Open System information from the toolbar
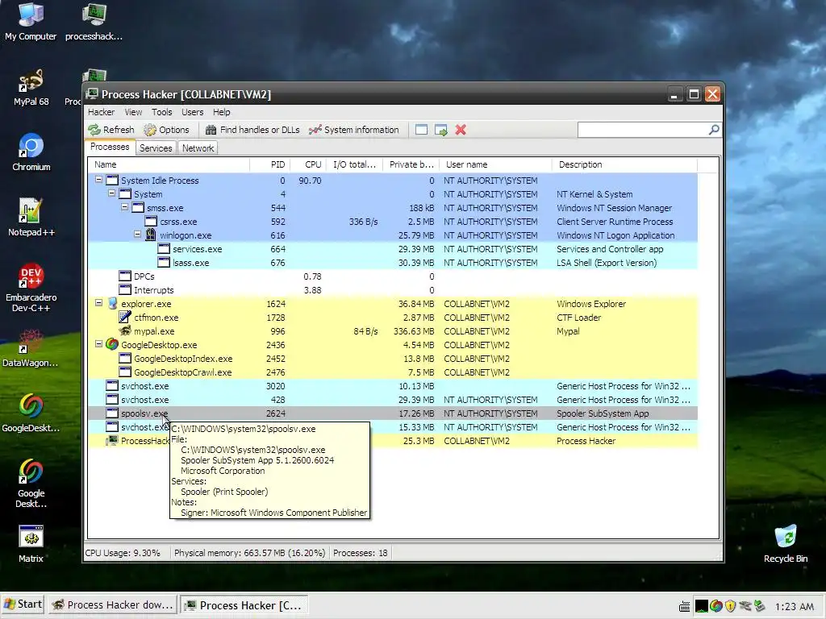826x619 pixels. [354, 130]
